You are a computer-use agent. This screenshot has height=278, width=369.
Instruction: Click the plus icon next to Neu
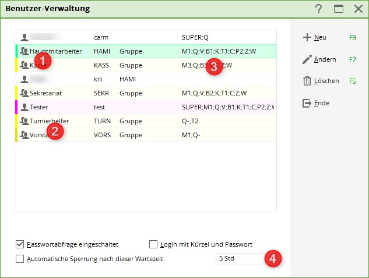pyautogui.click(x=307, y=37)
